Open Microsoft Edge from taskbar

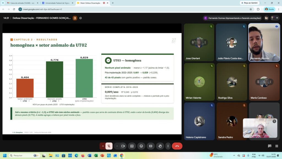click(77, 155)
